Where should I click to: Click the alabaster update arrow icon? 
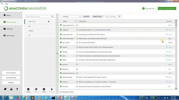pos(167,30)
